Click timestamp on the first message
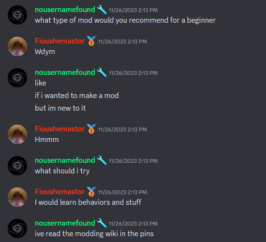This screenshot has height=242, width=266. 133,10
